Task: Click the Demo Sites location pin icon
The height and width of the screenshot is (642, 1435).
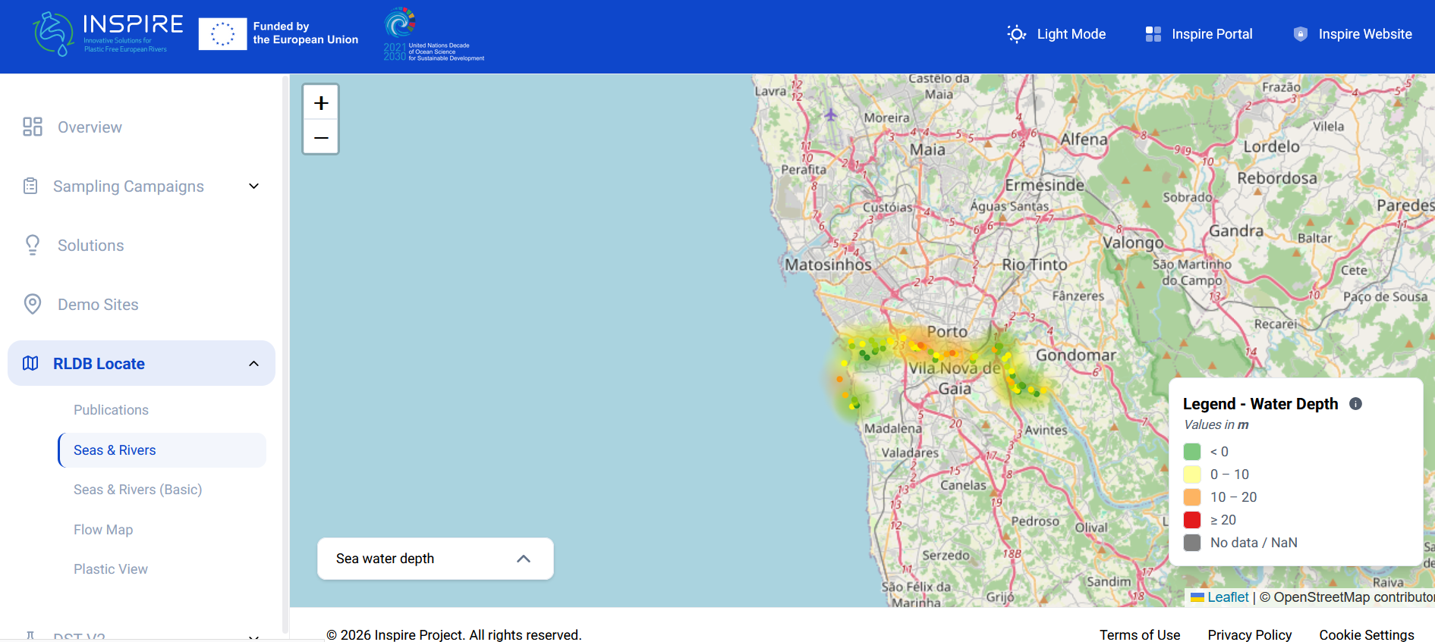Action: 33,304
